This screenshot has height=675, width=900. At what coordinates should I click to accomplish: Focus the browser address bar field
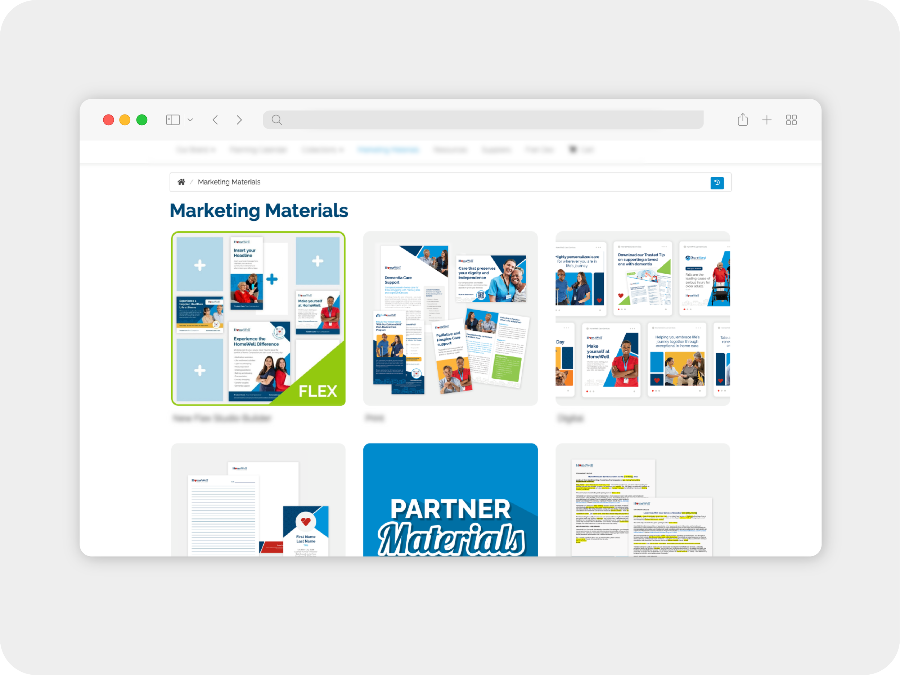click(483, 120)
